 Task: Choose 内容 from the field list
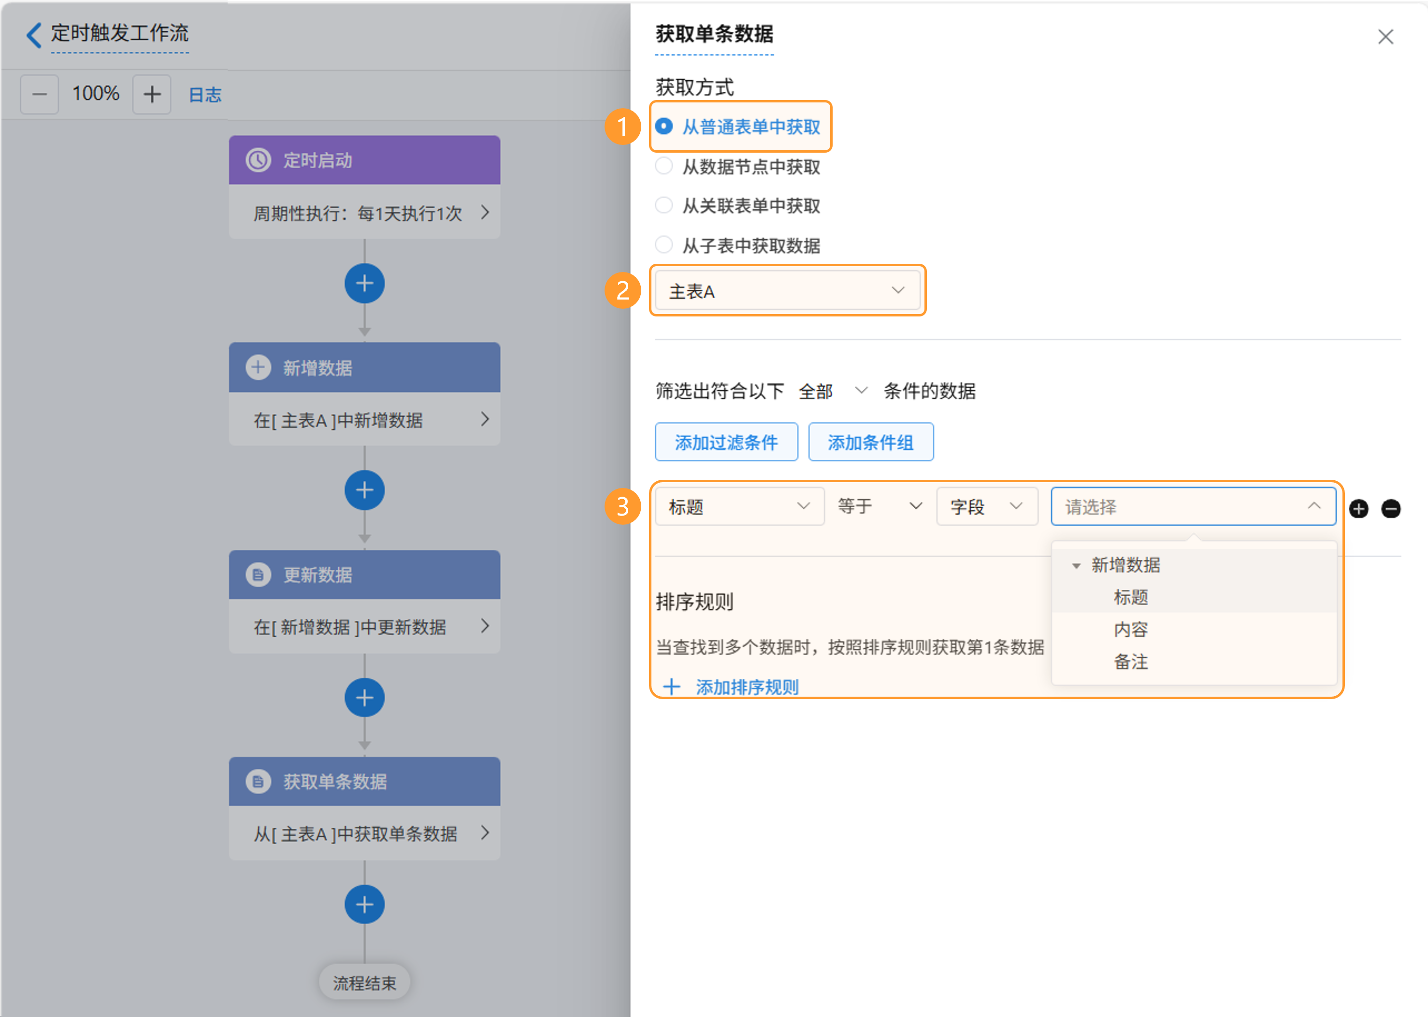pyautogui.click(x=1130, y=630)
